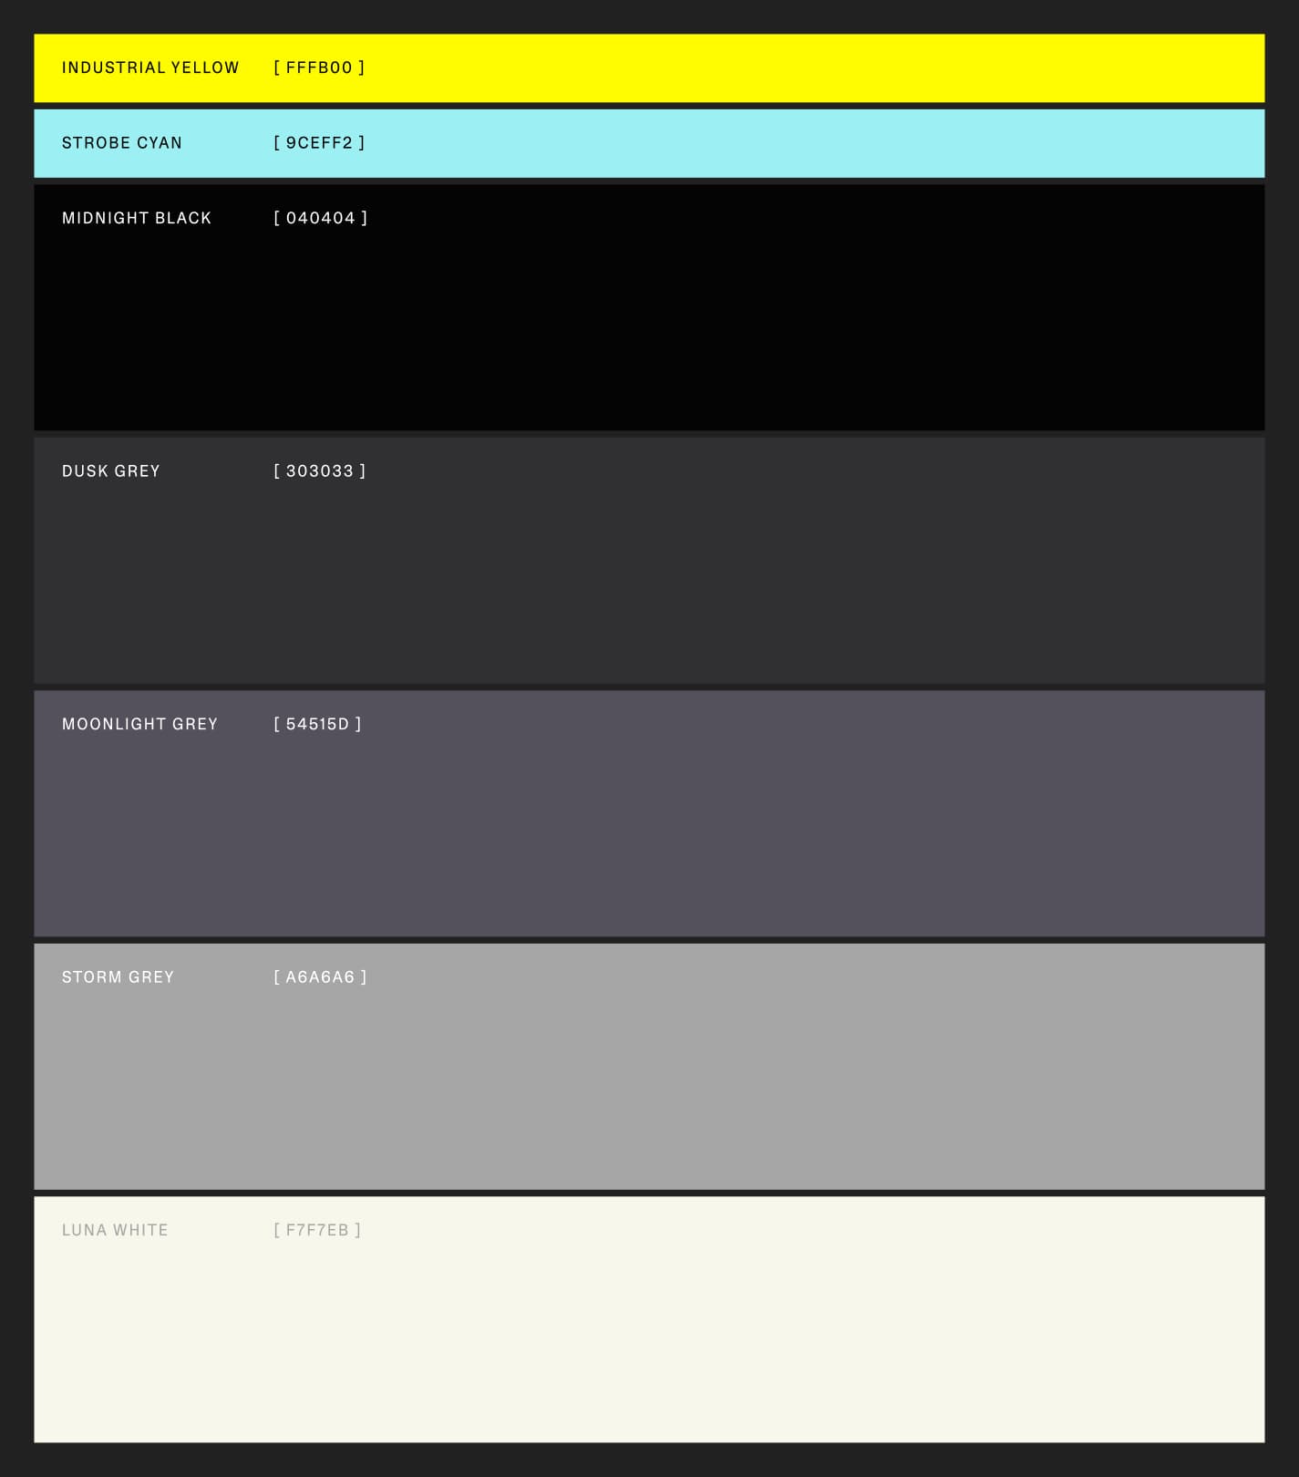This screenshot has width=1299, height=1477.
Task: Select the F7F7EB hex value
Action: click(x=317, y=1230)
